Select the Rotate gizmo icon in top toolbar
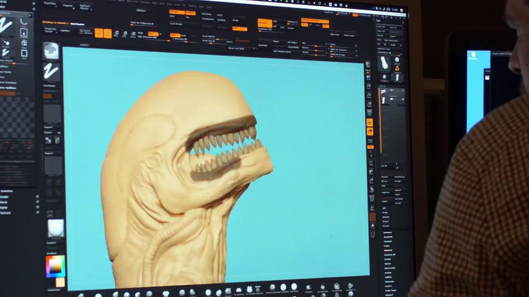This screenshot has width=529, height=297. (133, 34)
